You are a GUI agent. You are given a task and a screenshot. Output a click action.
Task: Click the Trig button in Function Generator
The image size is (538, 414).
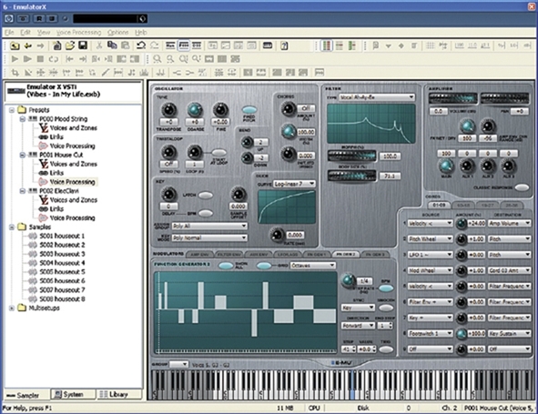(386, 349)
